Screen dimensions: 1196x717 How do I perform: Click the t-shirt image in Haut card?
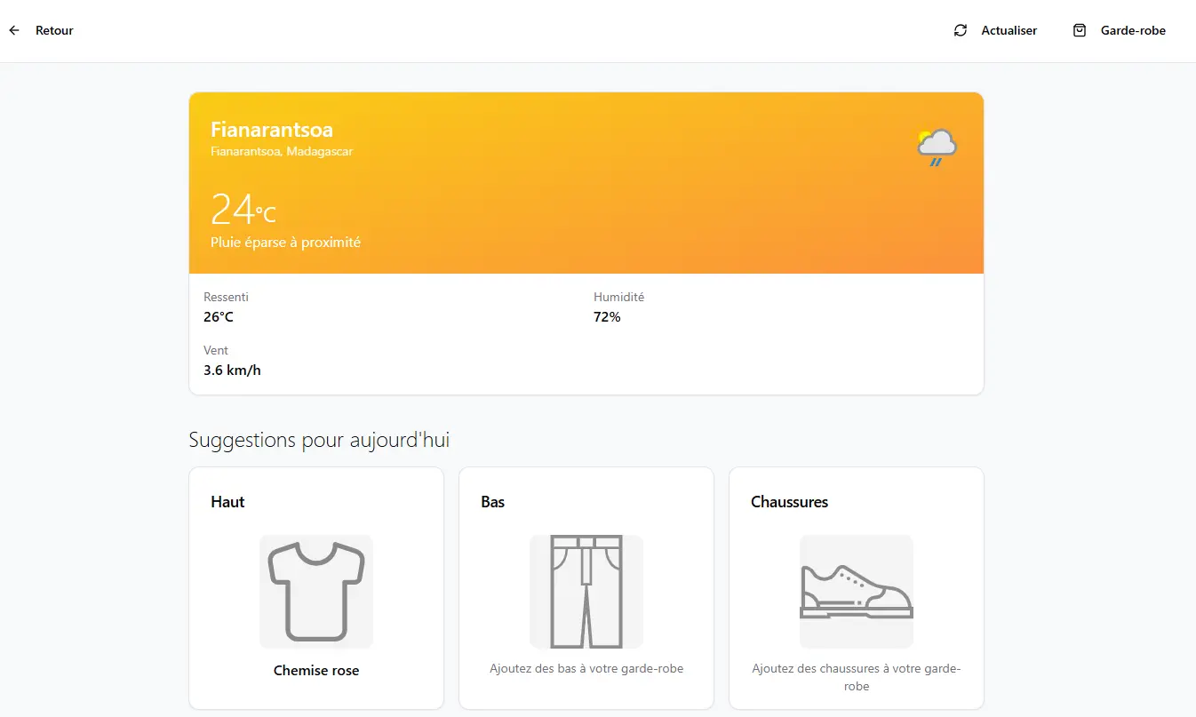pyautogui.click(x=316, y=592)
